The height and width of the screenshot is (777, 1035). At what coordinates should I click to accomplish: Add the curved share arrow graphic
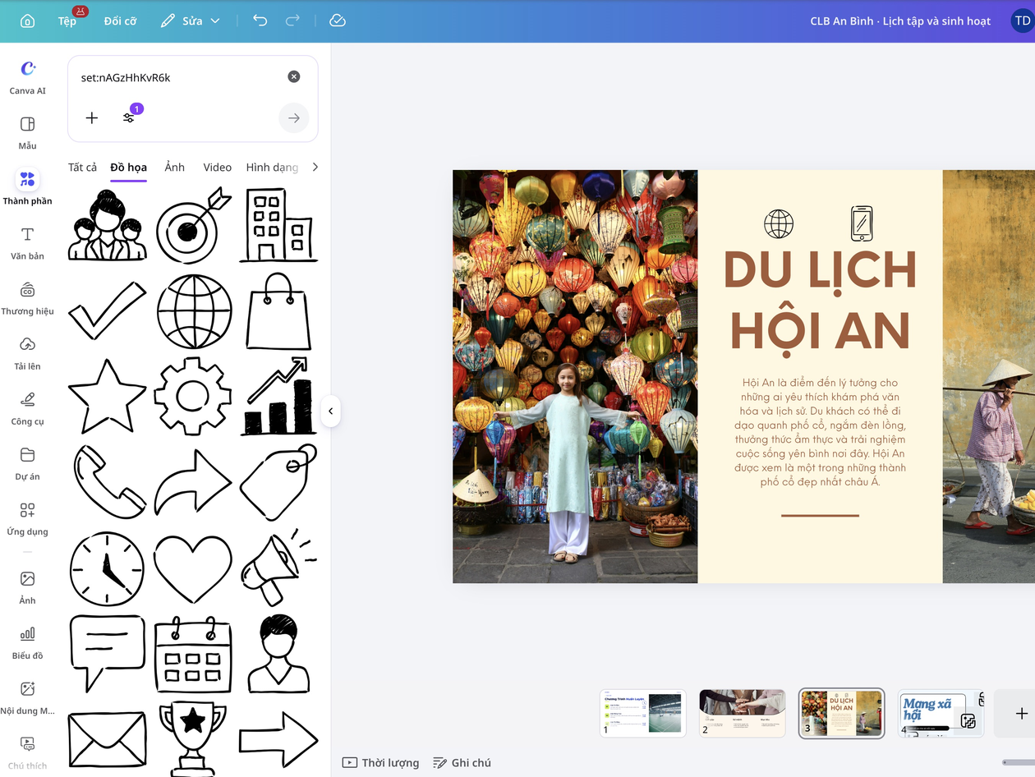tap(195, 482)
